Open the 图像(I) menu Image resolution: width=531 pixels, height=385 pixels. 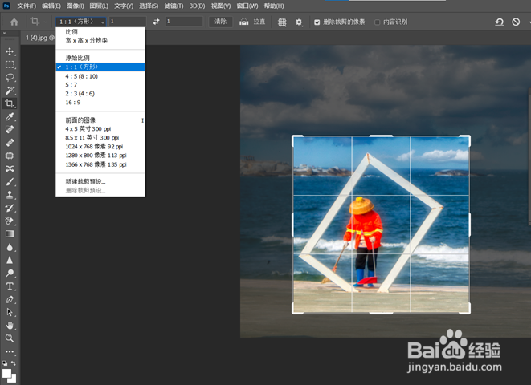pos(76,6)
